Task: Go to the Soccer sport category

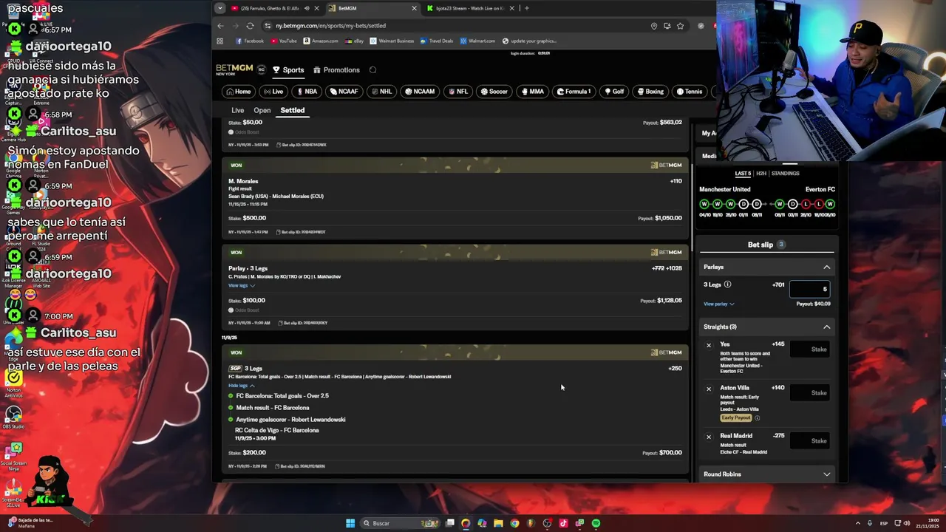Action: [494, 92]
